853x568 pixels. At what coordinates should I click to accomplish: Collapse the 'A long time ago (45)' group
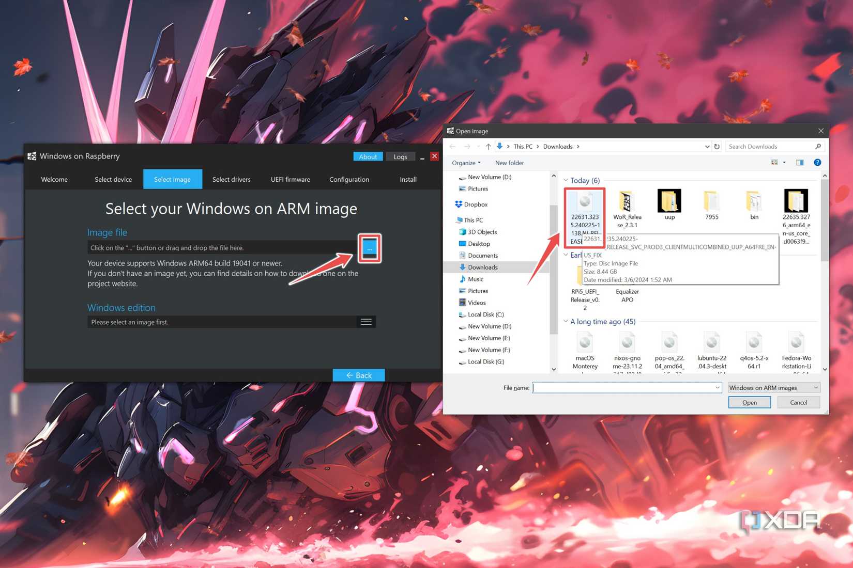coord(566,321)
